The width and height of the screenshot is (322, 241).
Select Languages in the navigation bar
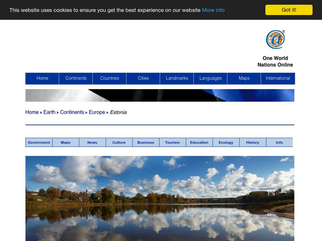[x=211, y=78]
